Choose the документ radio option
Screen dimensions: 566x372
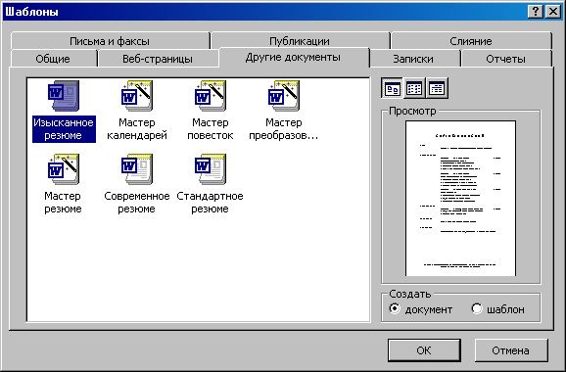(421, 309)
